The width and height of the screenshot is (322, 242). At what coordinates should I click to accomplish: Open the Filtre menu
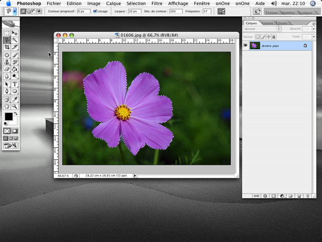(x=157, y=4)
